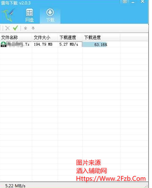Close the 雷鸟下载 window
Screen dimensions: 152x188
point(142,1)
